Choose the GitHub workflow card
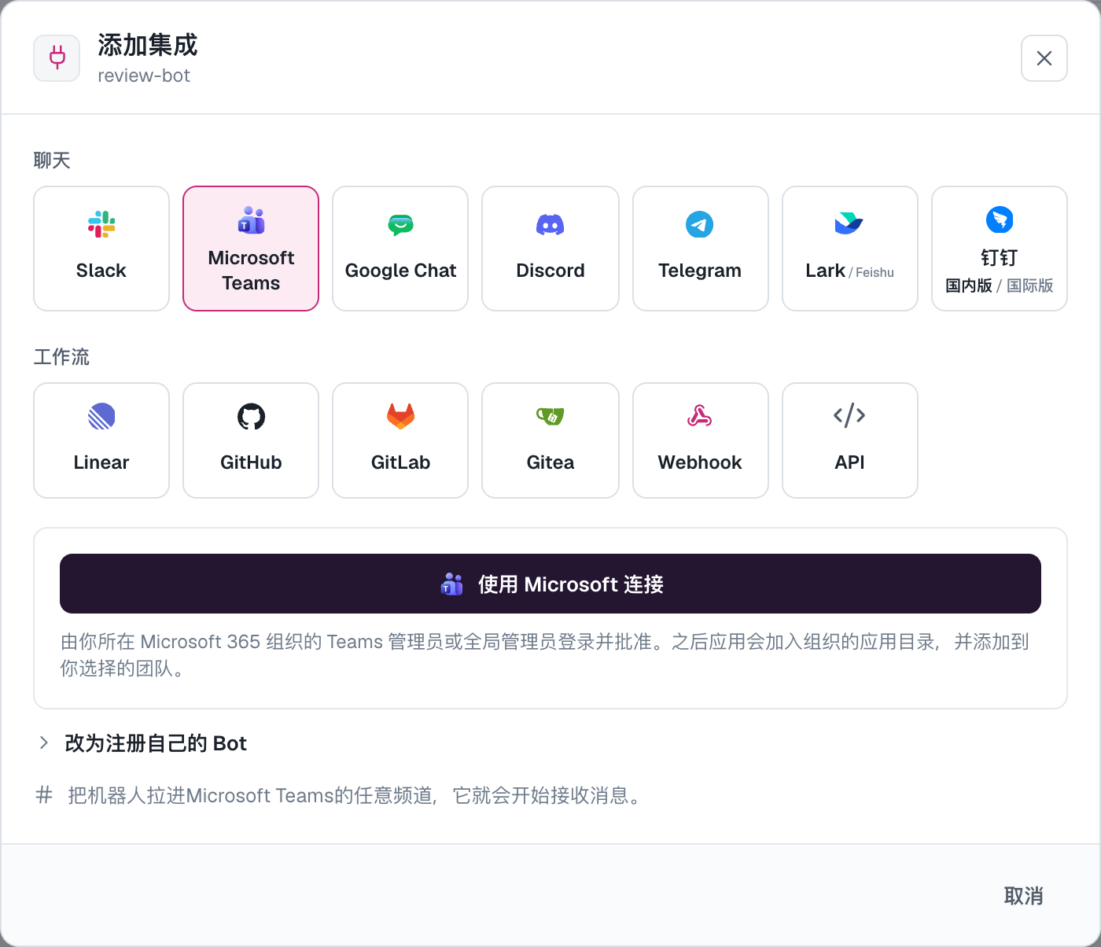This screenshot has height=947, width=1101. pos(251,440)
